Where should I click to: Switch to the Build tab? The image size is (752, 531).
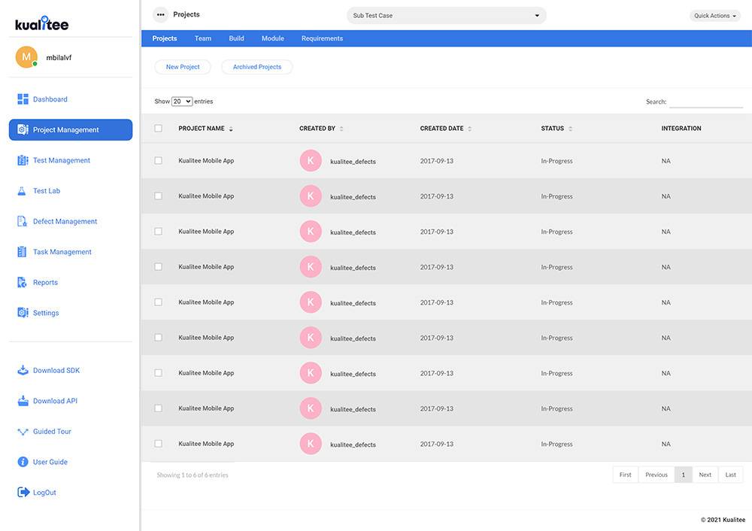[236, 38]
